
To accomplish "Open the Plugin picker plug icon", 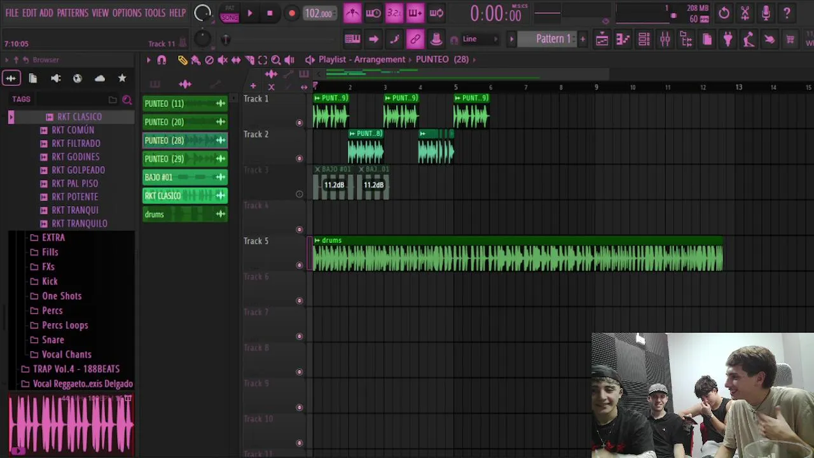I will click(728, 39).
